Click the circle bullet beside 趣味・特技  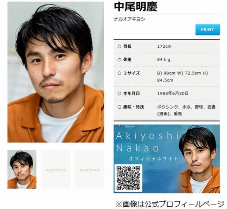(120, 107)
